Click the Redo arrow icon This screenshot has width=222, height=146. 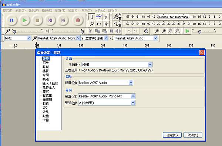click(x=136, y=31)
